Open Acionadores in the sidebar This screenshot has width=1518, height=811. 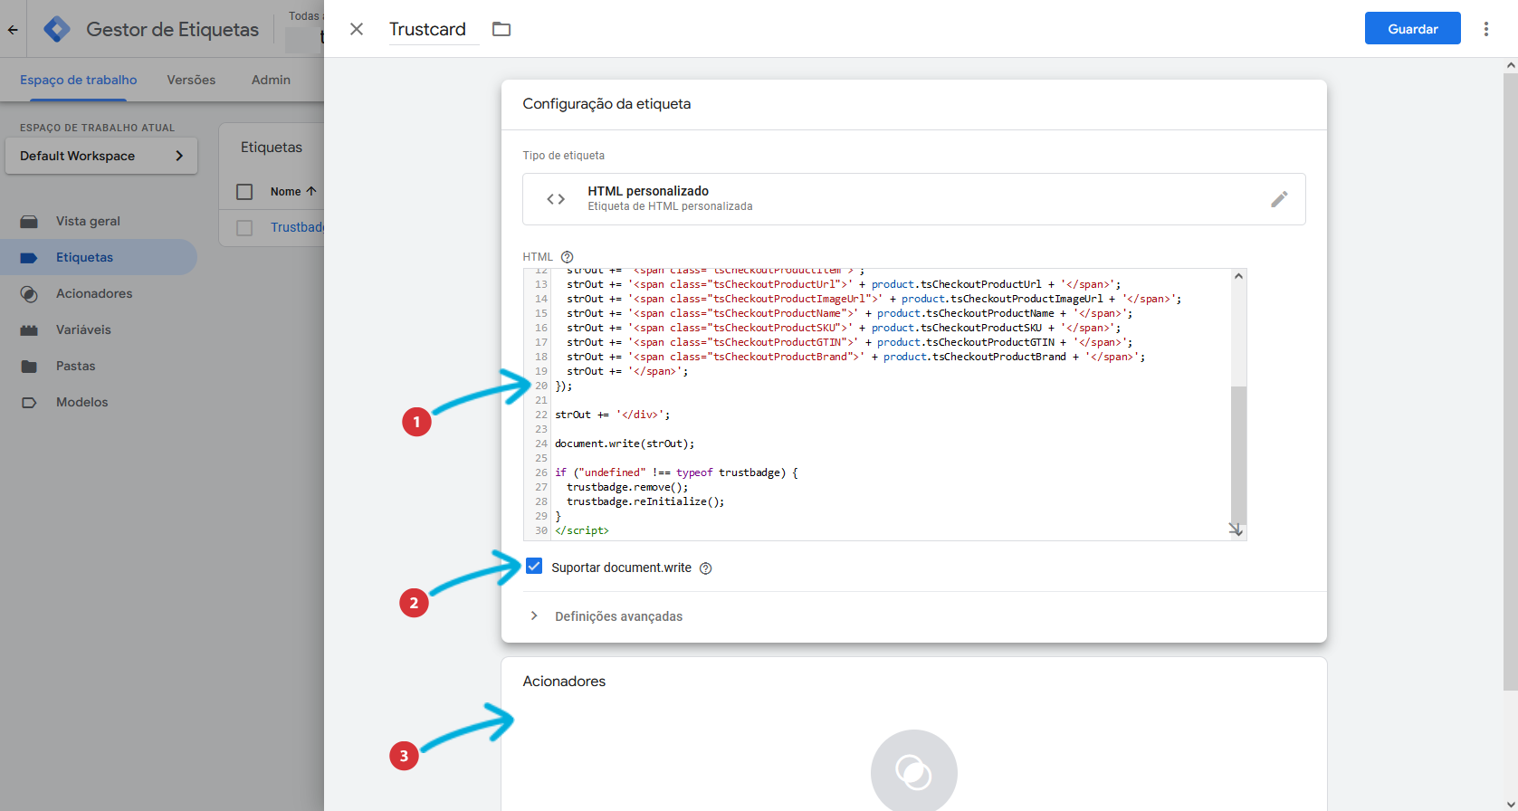tap(99, 293)
